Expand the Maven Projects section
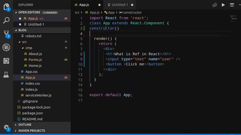Image resolution: width=241 pixels, height=135 pixels. click(42, 131)
